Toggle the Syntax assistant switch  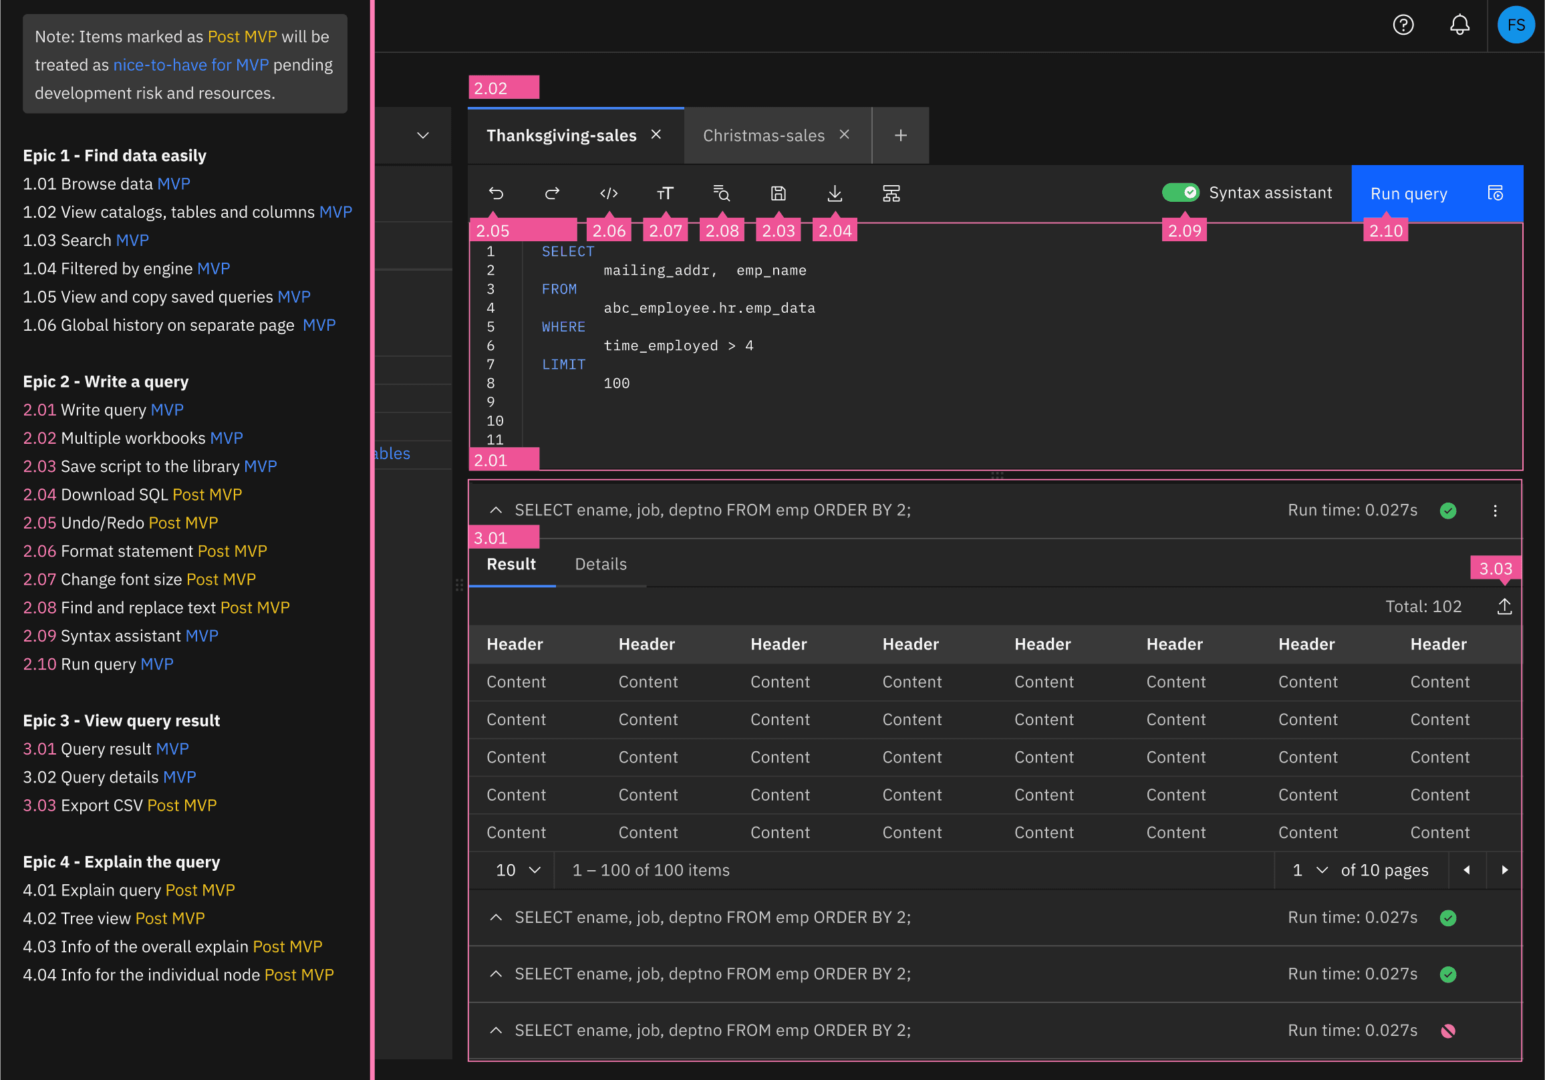[x=1181, y=193]
